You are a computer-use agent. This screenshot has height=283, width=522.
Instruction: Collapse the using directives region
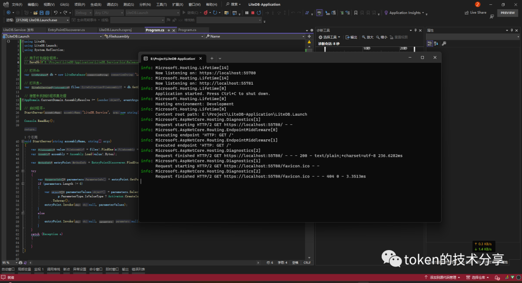click(23, 42)
